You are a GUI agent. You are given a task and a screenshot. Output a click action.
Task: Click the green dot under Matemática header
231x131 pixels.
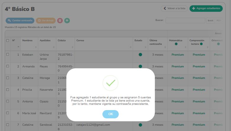tap(176, 44)
